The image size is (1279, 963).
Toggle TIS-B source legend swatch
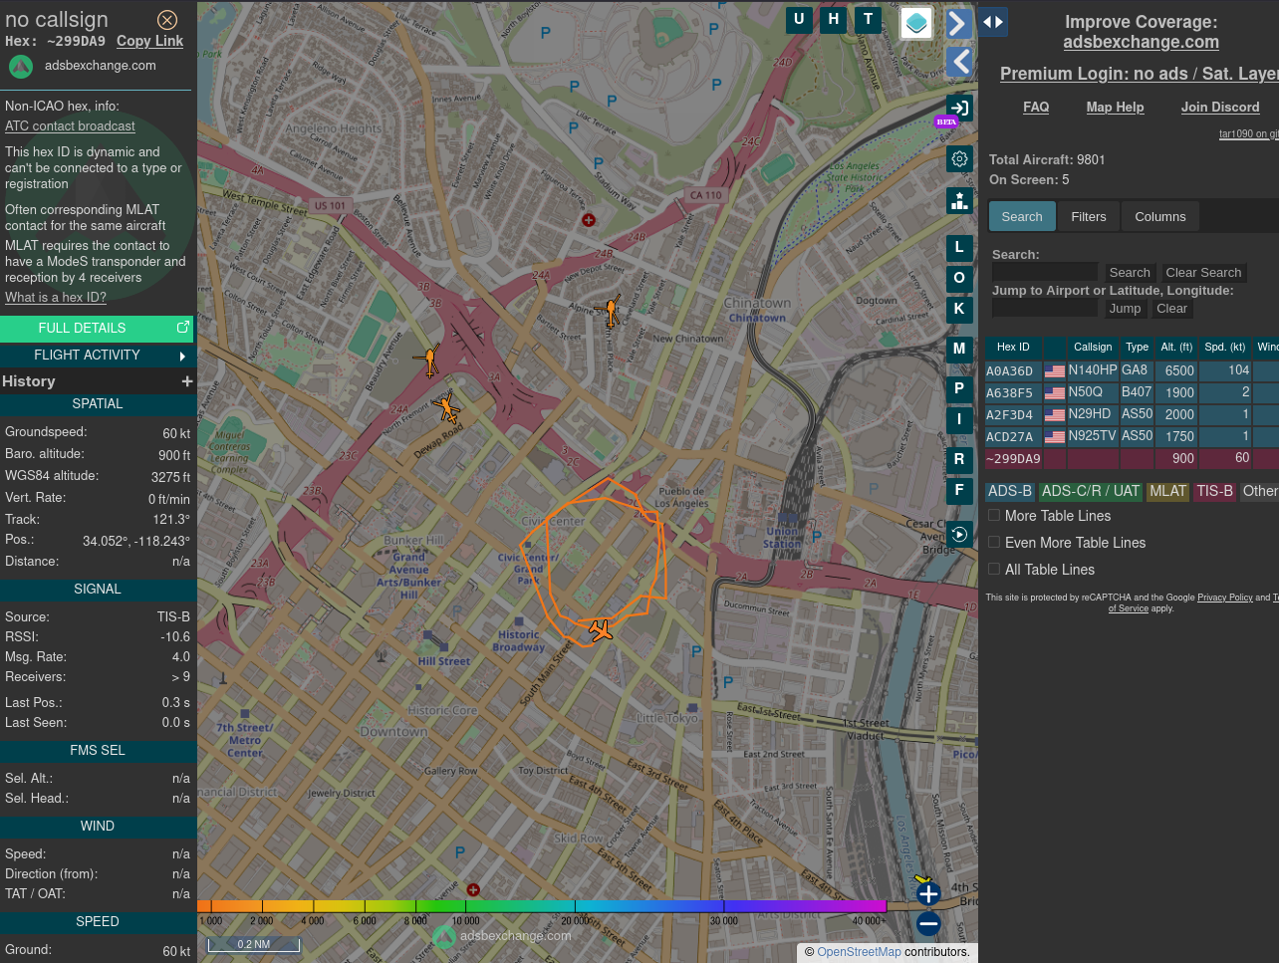(1214, 491)
